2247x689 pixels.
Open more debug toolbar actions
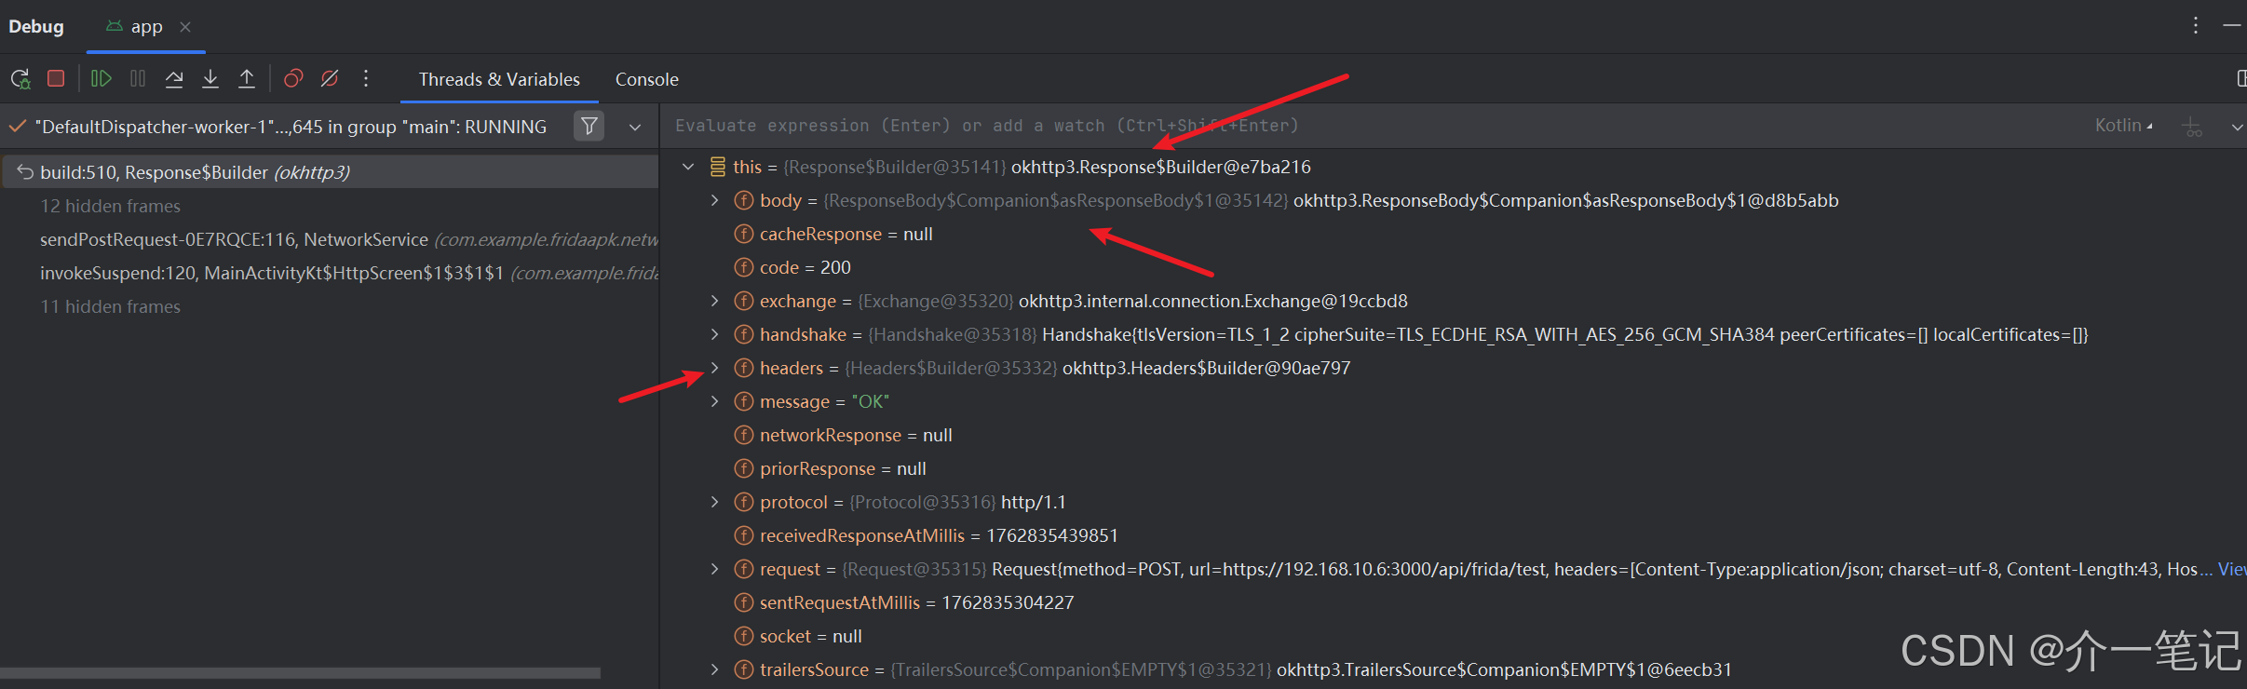pyautogui.click(x=366, y=79)
